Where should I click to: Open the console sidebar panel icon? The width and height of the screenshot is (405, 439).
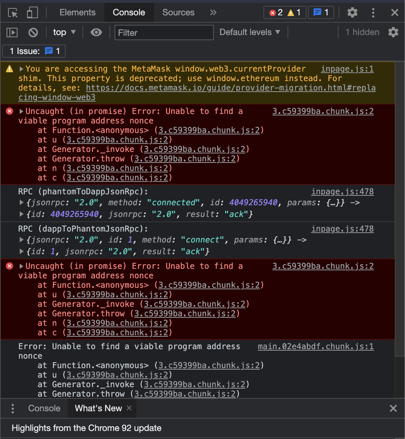(12, 33)
